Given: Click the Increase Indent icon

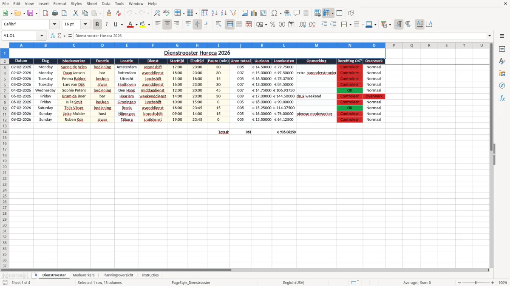Looking at the screenshot, I should click(324, 25).
